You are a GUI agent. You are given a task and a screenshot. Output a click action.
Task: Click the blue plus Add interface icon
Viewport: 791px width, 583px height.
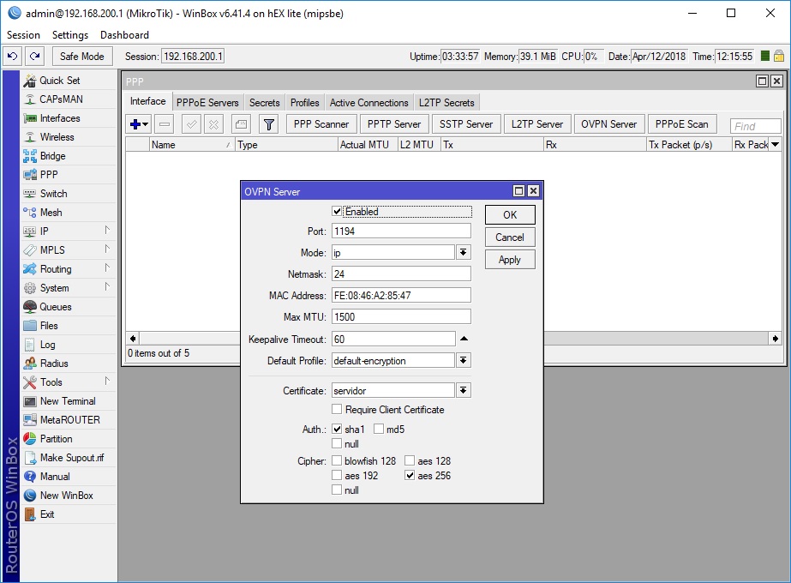(135, 124)
